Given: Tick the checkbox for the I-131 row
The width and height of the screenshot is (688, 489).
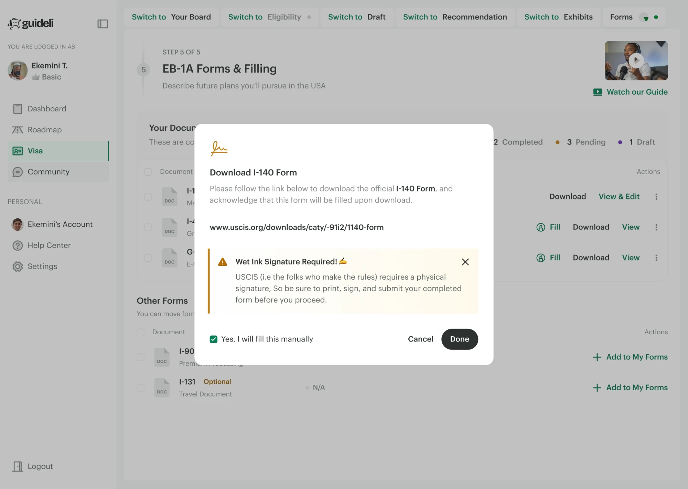Looking at the screenshot, I should [140, 388].
